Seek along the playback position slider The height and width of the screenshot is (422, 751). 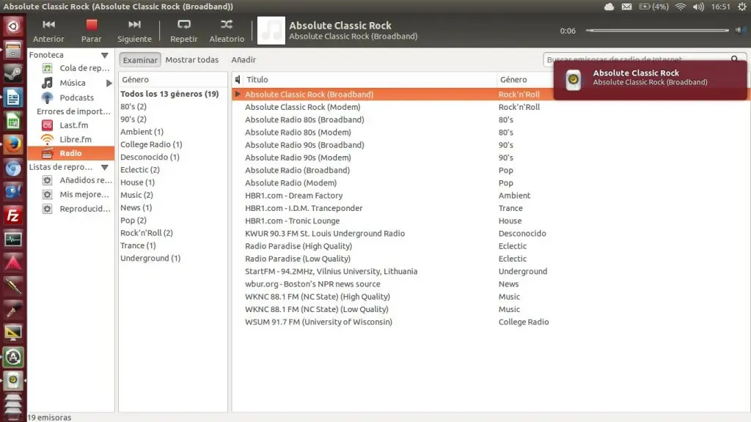(657, 31)
